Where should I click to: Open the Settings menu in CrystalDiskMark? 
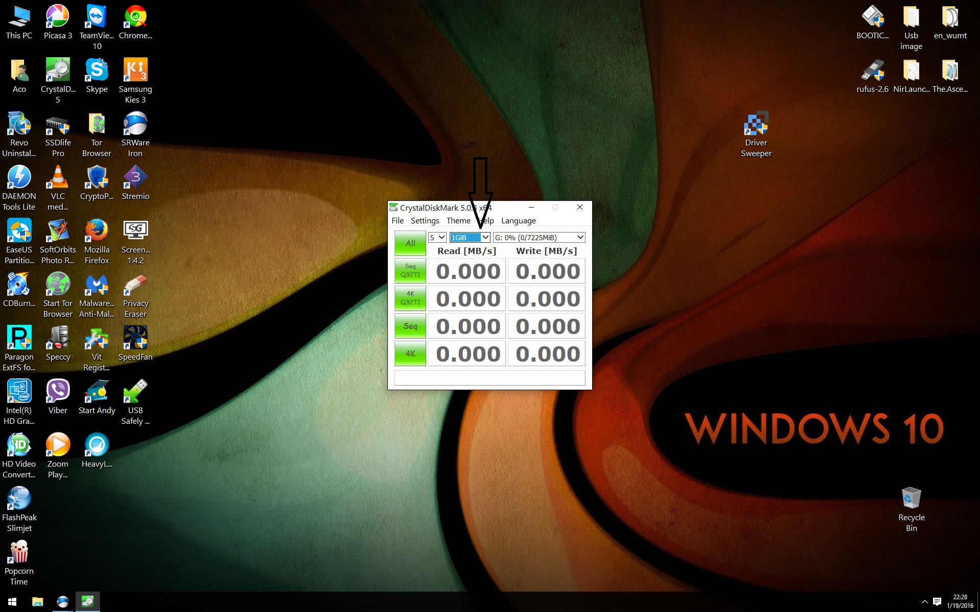coord(425,221)
